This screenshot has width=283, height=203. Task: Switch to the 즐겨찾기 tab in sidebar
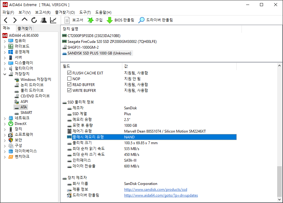(x=25, y=28)
